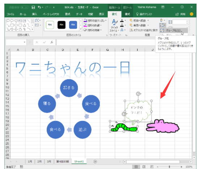The image size is (198, 169).
Task: Click the Insert Function fx icon
Action: click(x=52, y=42)
